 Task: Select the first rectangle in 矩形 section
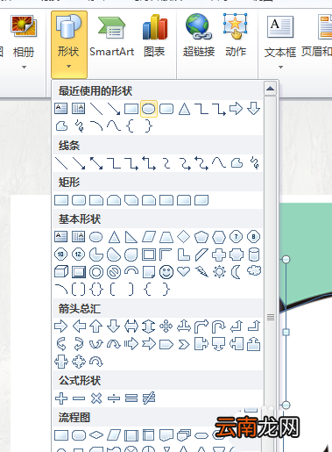pos(61,200)
